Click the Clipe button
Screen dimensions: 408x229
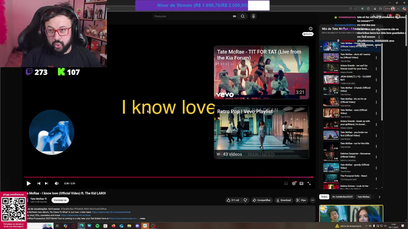301,200
